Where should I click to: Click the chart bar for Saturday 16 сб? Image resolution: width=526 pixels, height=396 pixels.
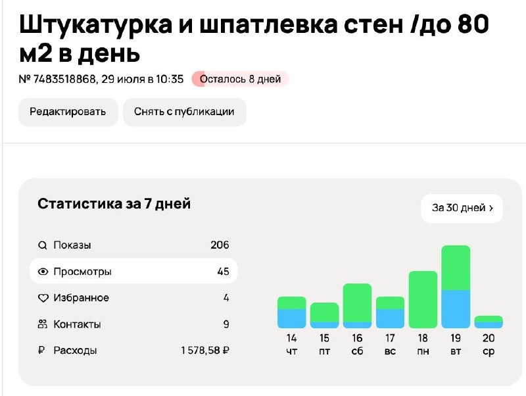click(357, 303)
